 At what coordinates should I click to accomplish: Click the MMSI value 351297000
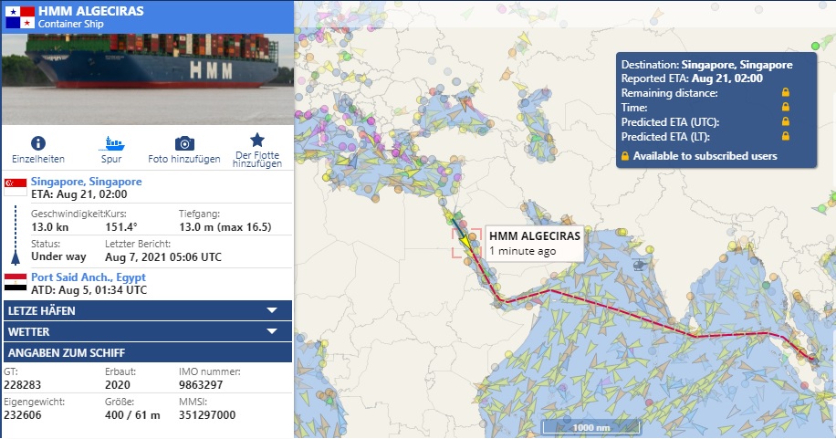click(x=207, y=415)
